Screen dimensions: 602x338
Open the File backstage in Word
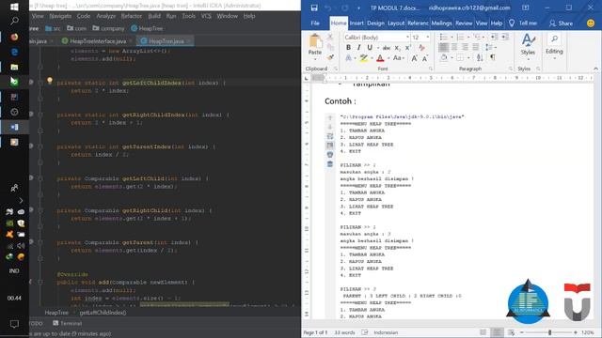[x=315, y=23]
